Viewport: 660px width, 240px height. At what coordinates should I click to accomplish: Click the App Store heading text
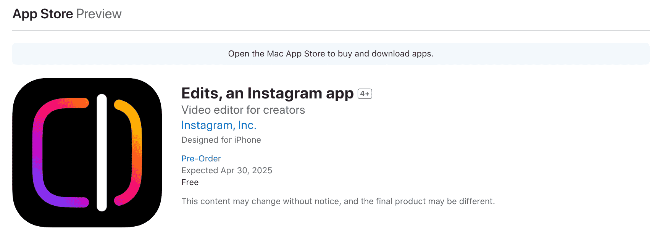43,14
